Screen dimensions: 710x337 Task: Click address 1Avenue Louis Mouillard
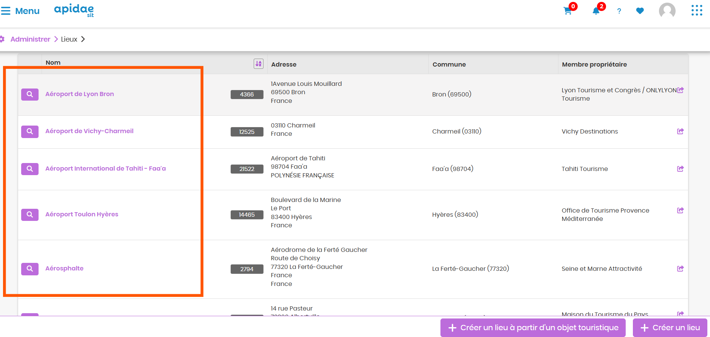pos(306,84)
